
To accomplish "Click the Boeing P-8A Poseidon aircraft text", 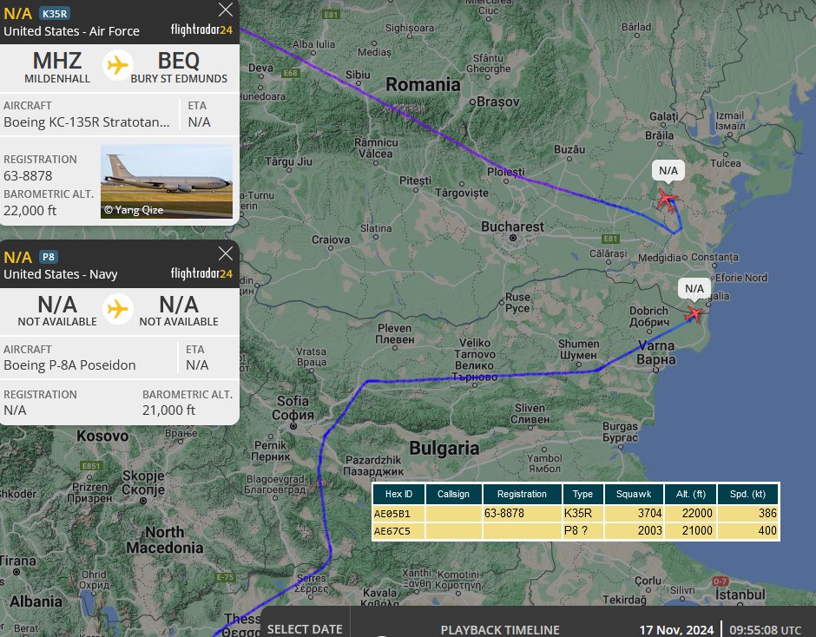I will tap(69, 365).
